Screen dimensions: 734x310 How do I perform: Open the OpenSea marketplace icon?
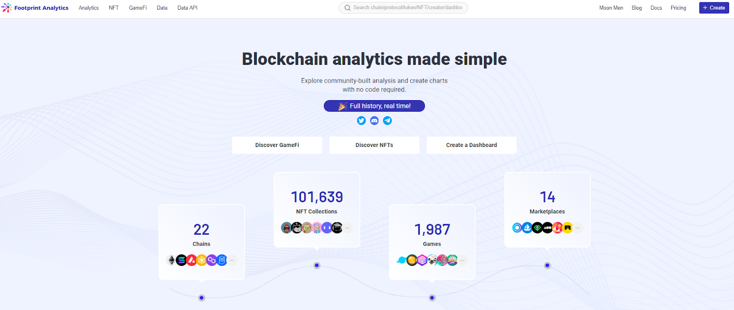click(527, 227)
